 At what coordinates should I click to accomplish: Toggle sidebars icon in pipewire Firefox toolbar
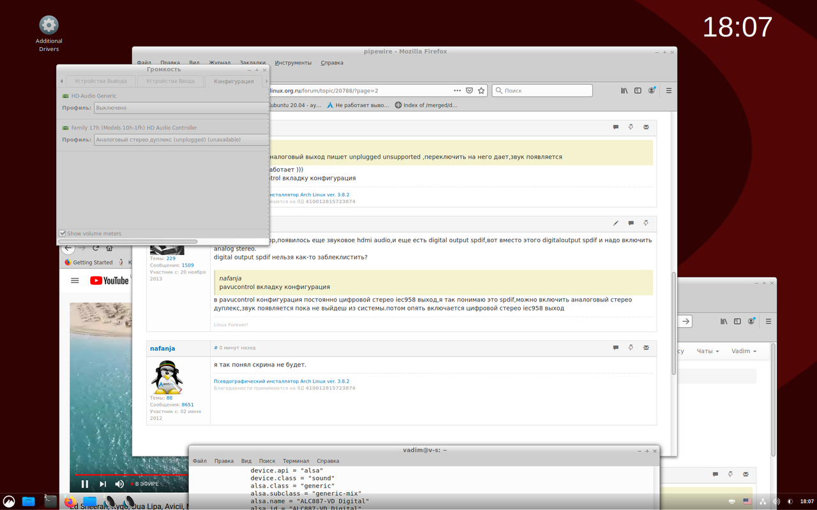pos(638,91)
